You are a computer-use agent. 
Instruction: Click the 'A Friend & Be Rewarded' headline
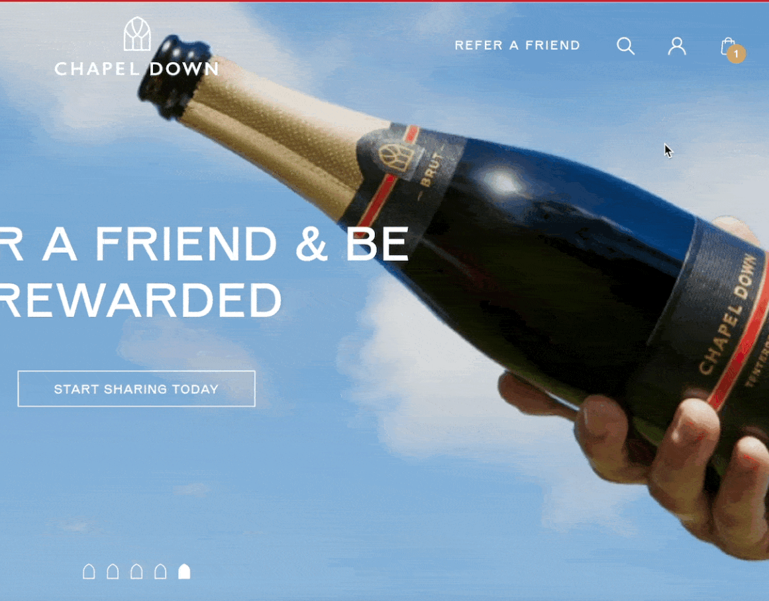pos(203,271)
